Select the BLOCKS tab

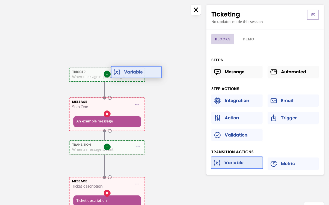[223, 39]
